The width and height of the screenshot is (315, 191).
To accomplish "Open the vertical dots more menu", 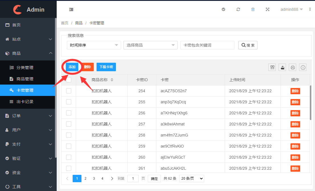I will click(x=310, y=9).
